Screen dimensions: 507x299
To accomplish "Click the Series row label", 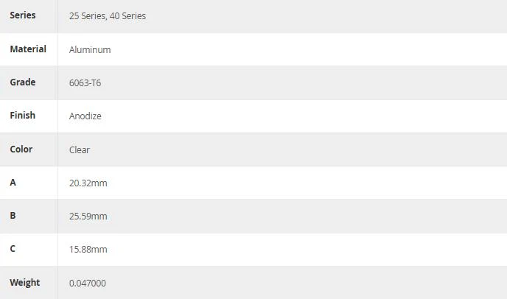I will [23, 15].
